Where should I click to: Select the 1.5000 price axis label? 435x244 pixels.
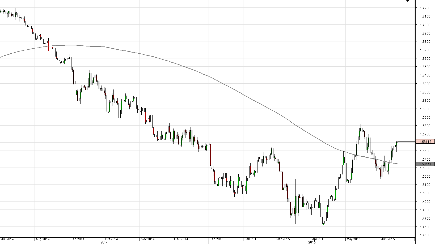(425, 193)
